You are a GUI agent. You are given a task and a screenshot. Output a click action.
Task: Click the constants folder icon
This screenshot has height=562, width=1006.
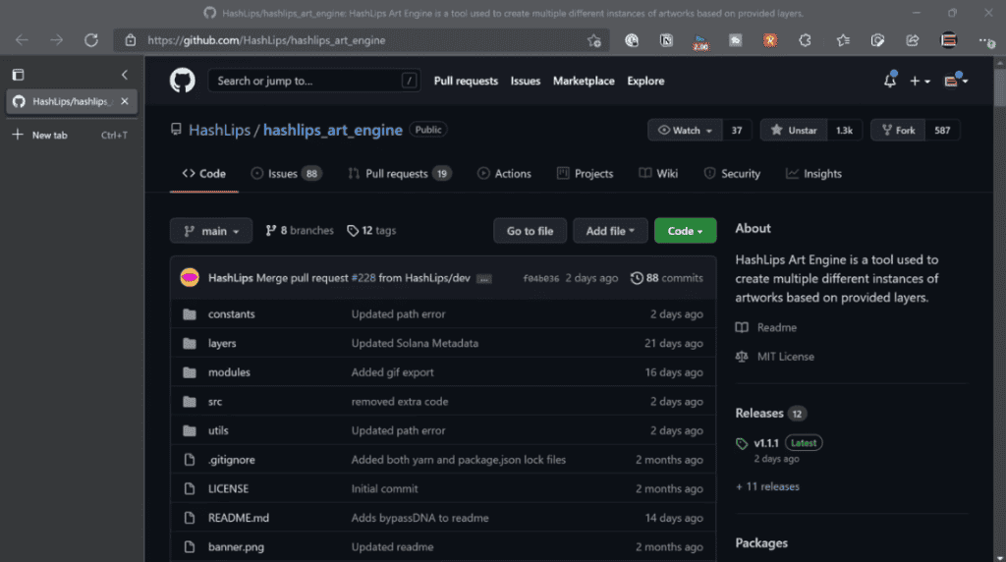(x=190, y=313)
